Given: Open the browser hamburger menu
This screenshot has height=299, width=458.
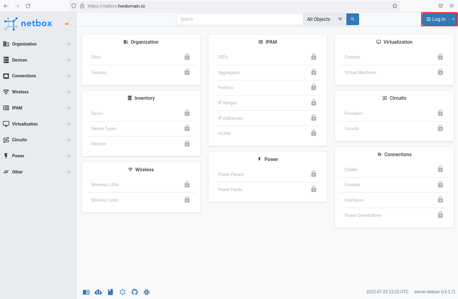Looking at the screenshot, I should (452, 6).
